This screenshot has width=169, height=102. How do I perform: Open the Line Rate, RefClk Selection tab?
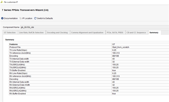31,33
